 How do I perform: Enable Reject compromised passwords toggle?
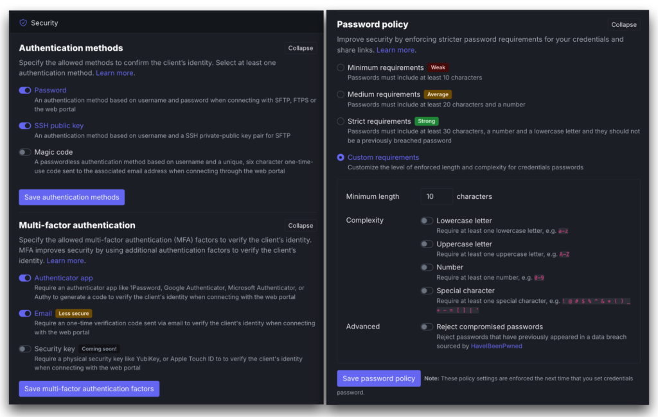pos(427,327)
